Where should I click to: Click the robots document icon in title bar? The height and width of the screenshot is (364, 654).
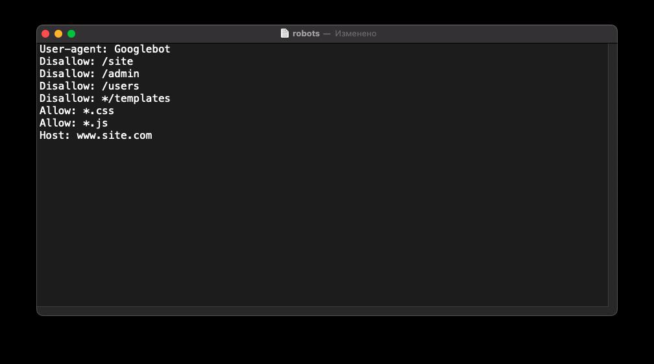(284, 33)
